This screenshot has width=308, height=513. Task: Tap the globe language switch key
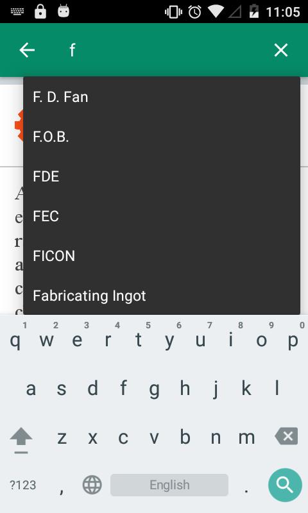click(x=92, y=485)
